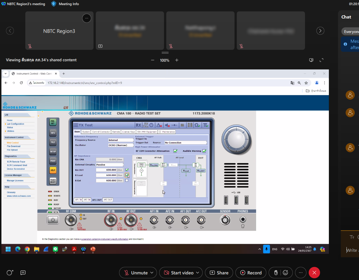
Task: Click the clock icon in TX Test toolbar
Action: click(x=152, y=125)
